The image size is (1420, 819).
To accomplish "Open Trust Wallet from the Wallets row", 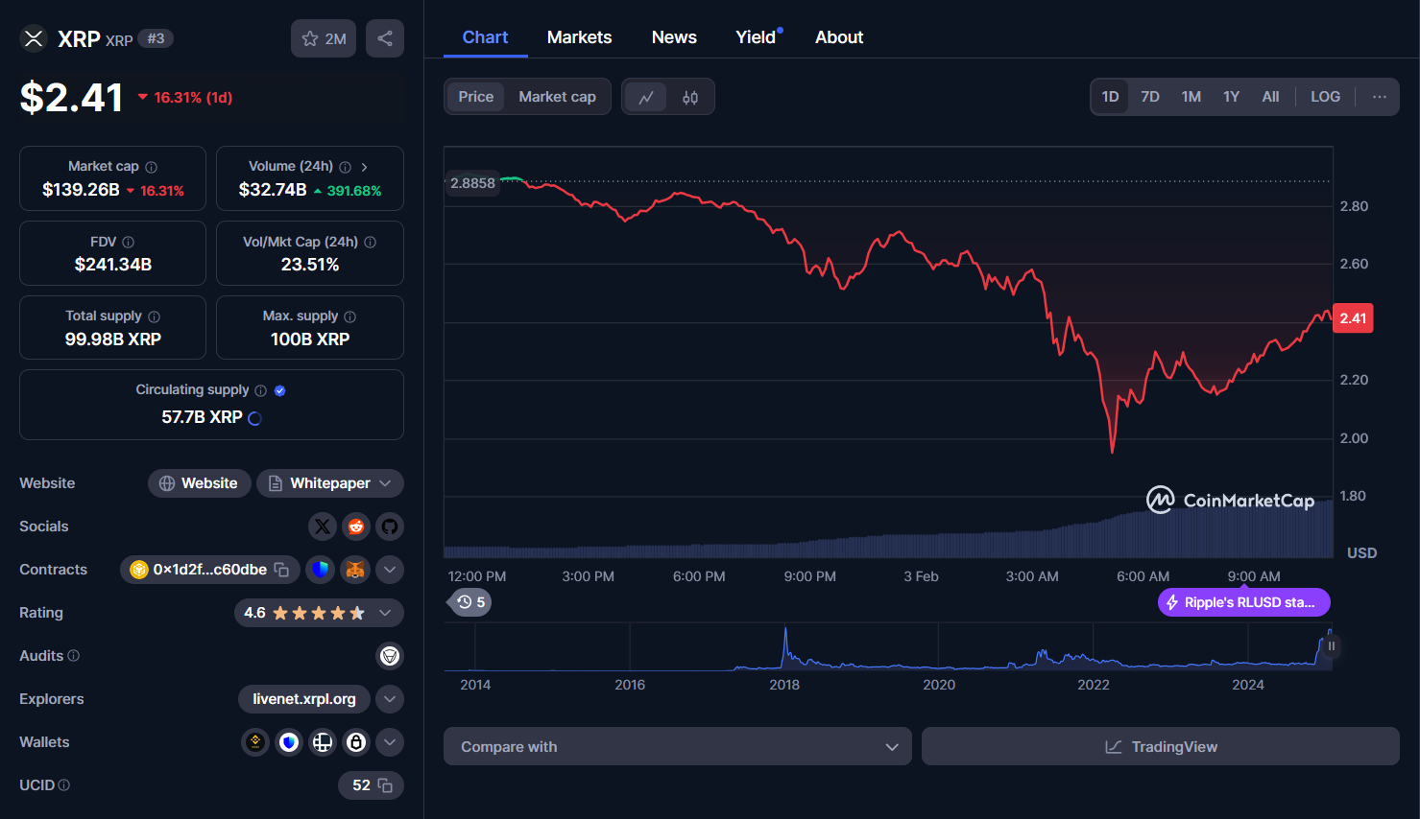I will [x=288, y=742].
